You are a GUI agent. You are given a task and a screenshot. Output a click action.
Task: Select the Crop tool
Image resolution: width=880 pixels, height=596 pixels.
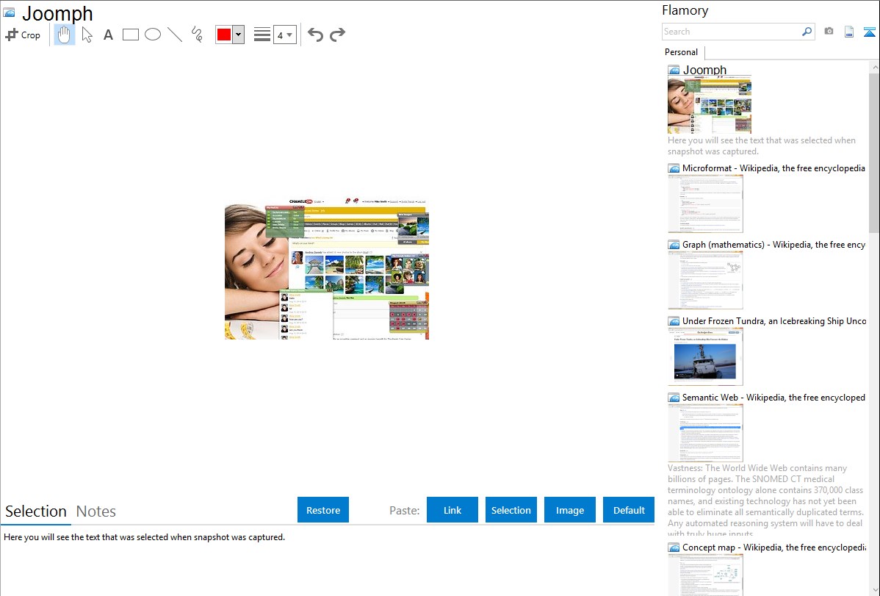click(23, 35)
